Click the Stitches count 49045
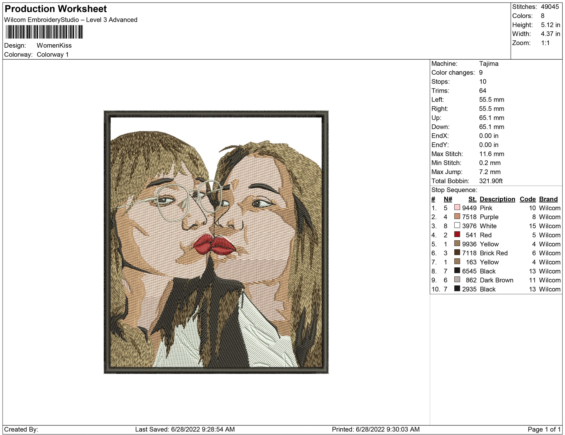The width and height of the screenshot is (565, 435). 550,7
